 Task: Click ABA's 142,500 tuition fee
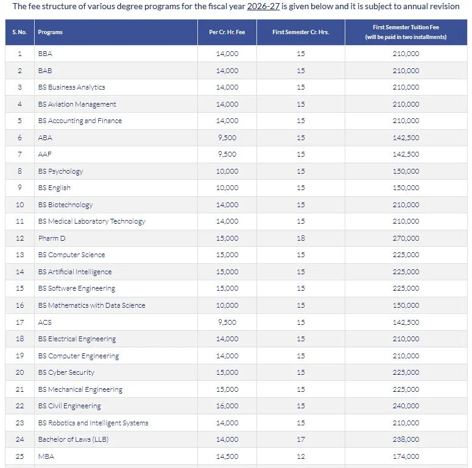tap(406, 138)
